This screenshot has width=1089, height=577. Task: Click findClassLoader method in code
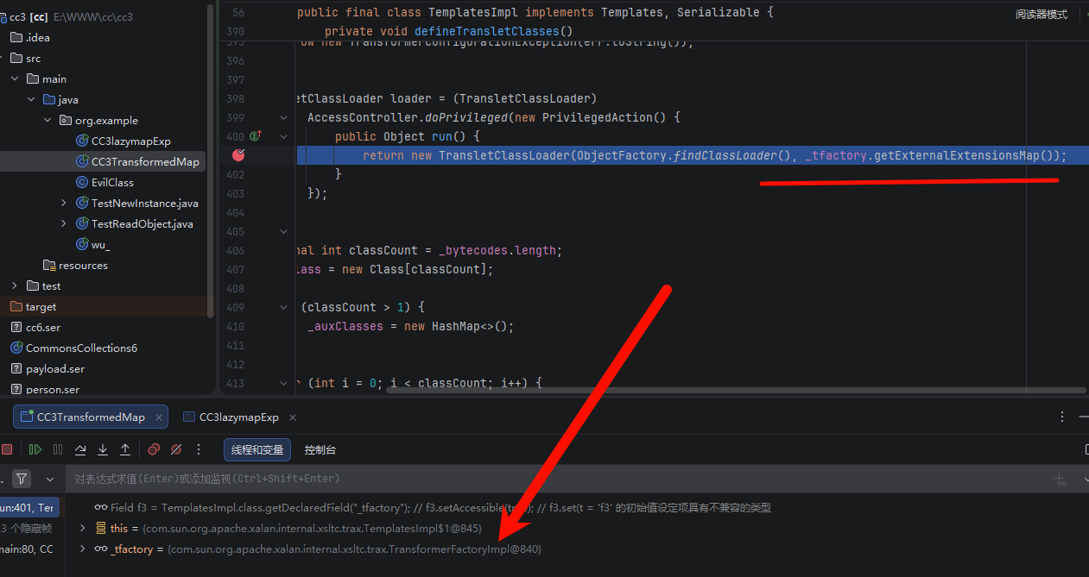(725, 155)
